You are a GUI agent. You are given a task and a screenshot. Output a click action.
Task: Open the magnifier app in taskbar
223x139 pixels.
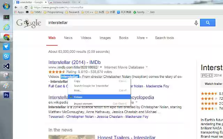tap(6, 76)
